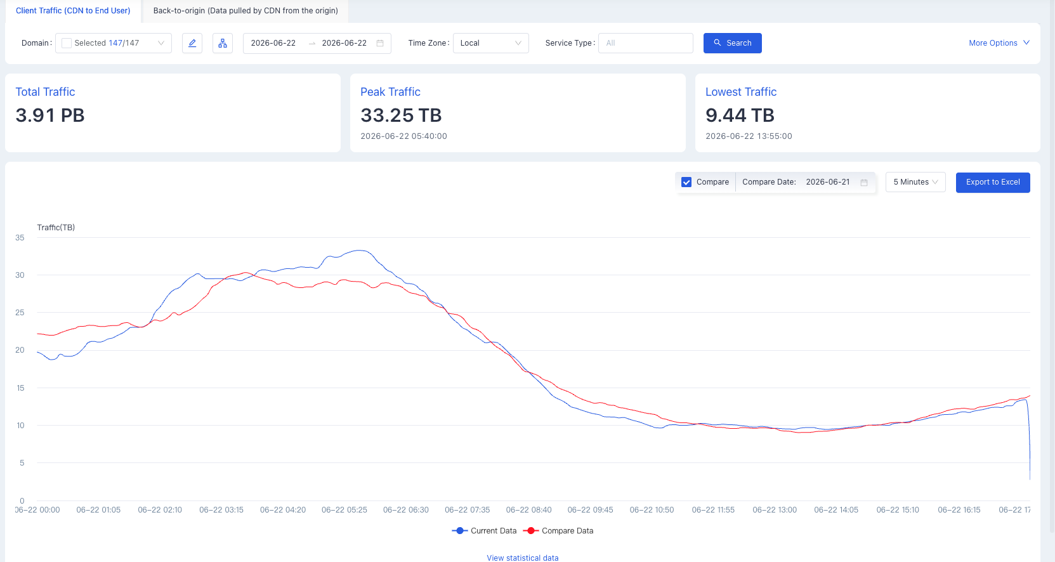Open View statistical data link
This screenshot has width=1055, height=562.
(523, 558)
